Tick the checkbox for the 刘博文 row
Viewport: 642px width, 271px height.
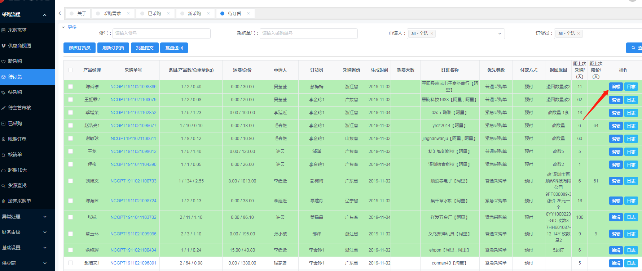pyautogui.click(x=70, y=181)
